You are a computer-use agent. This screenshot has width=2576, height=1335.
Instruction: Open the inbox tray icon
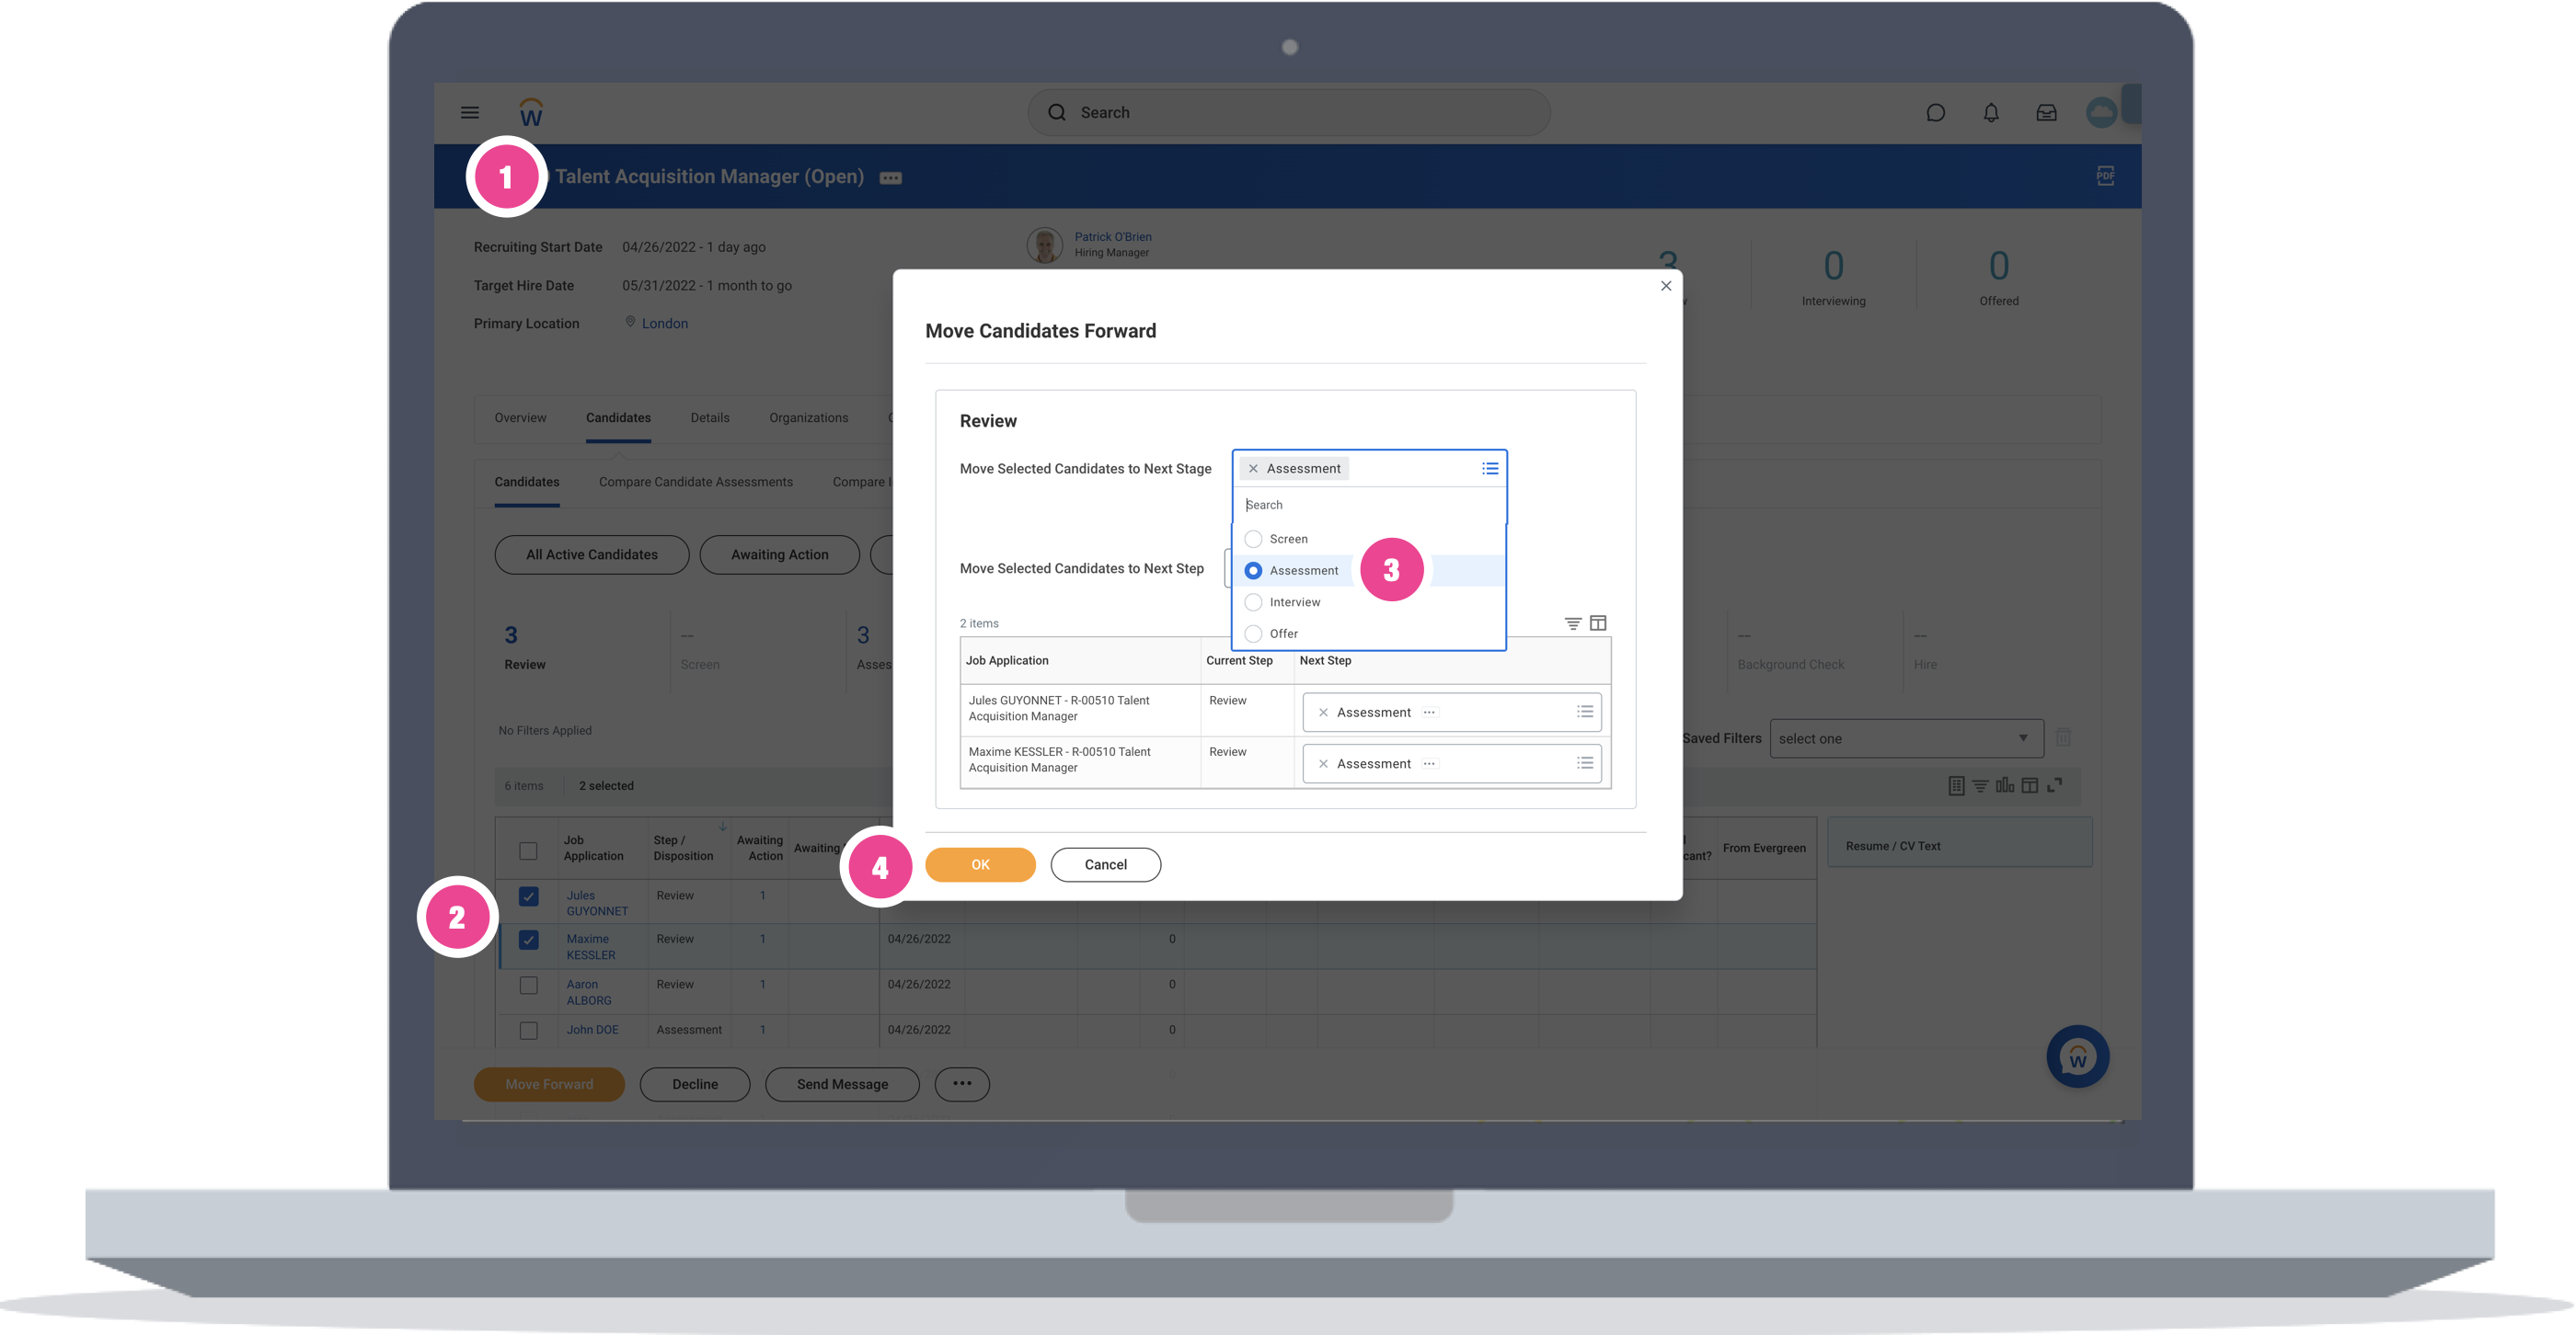tap(2046, 113)
